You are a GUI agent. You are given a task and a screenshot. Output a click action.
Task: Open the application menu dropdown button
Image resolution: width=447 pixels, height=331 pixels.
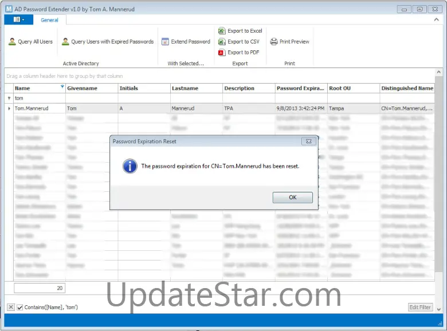click(x=19, y=19)
